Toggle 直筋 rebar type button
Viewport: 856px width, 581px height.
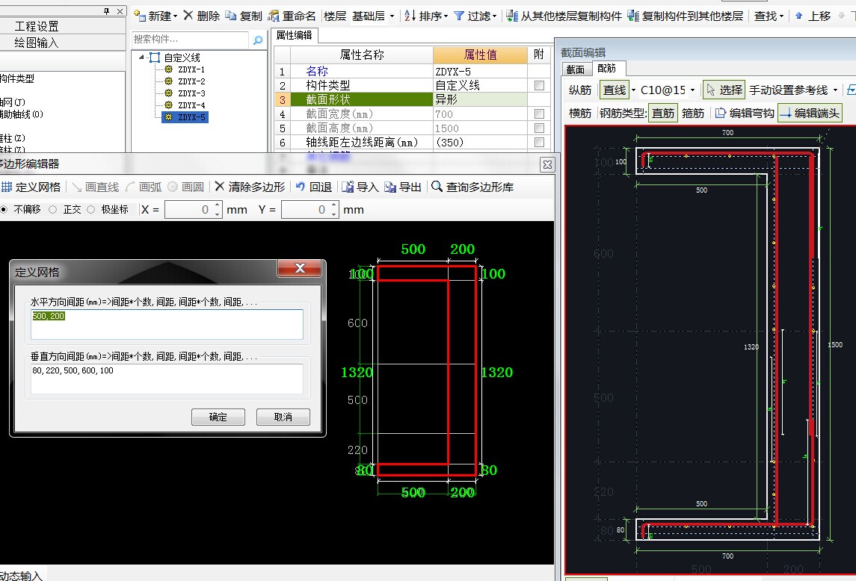[663, 113]
